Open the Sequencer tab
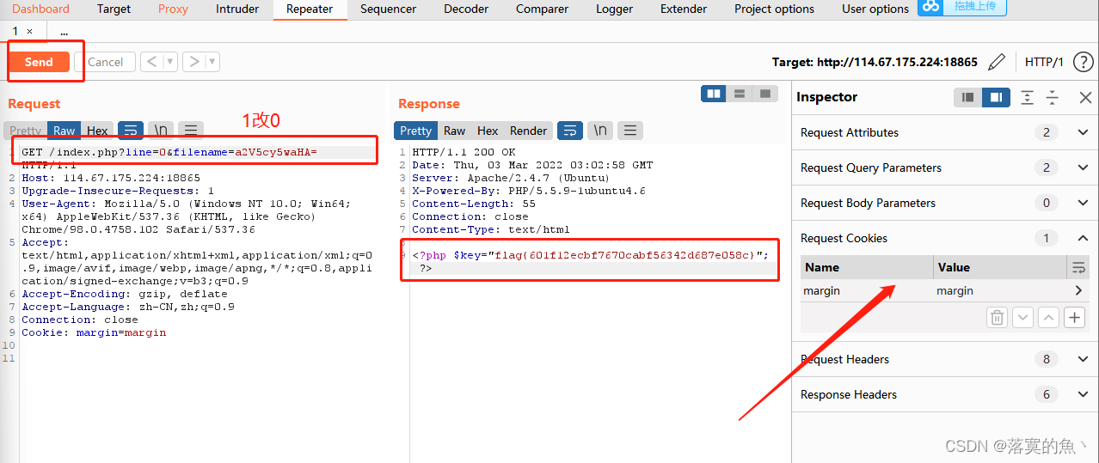The width and height of the screenshot is (1099, 463). pos(388,9)
